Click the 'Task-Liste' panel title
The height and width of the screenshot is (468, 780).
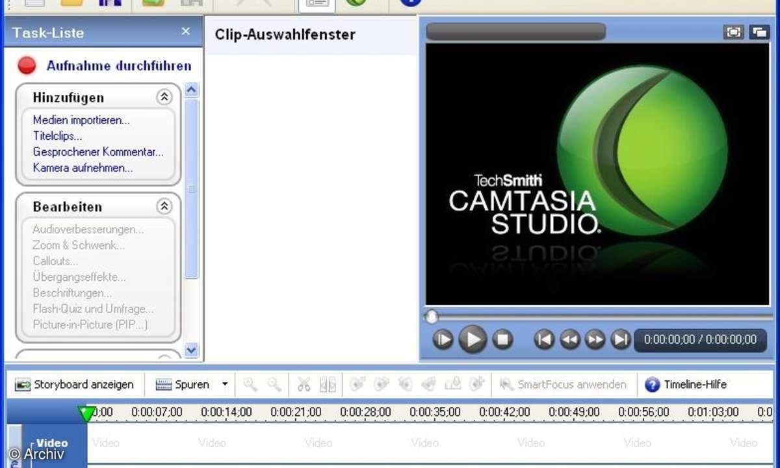click(x=48, y=32)
